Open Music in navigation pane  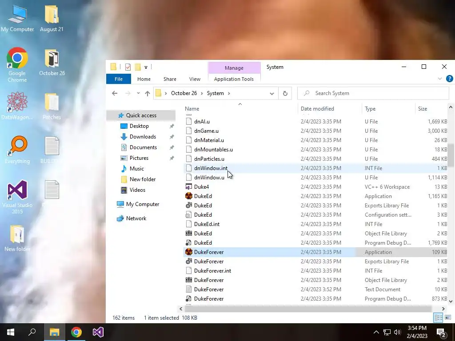[136, 169]
